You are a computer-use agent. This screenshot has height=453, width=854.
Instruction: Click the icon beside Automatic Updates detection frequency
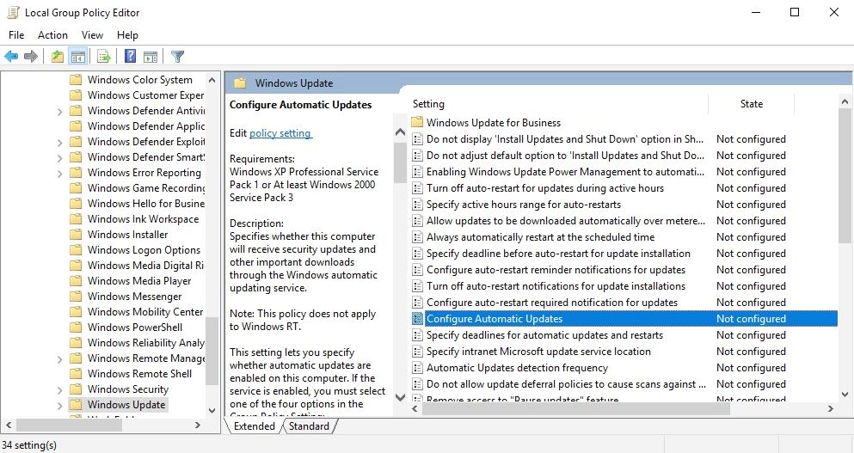(x=417, y=368)
